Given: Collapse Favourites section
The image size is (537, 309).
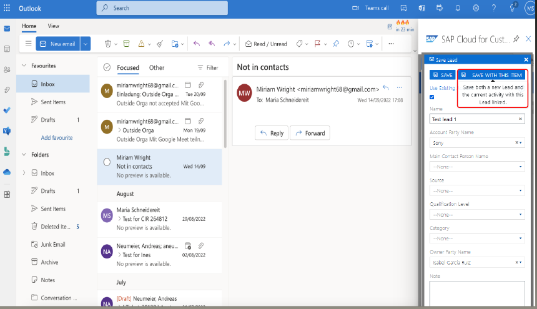Looking at the screenshot, I should (24, 66).
